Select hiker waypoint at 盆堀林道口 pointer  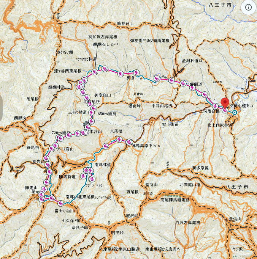[171, 80]
